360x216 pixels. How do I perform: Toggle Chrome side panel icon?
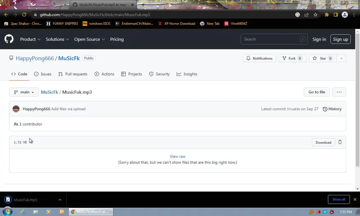(336, 15)
